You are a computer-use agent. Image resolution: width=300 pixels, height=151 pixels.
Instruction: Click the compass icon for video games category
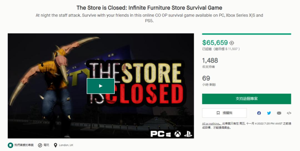40,145
